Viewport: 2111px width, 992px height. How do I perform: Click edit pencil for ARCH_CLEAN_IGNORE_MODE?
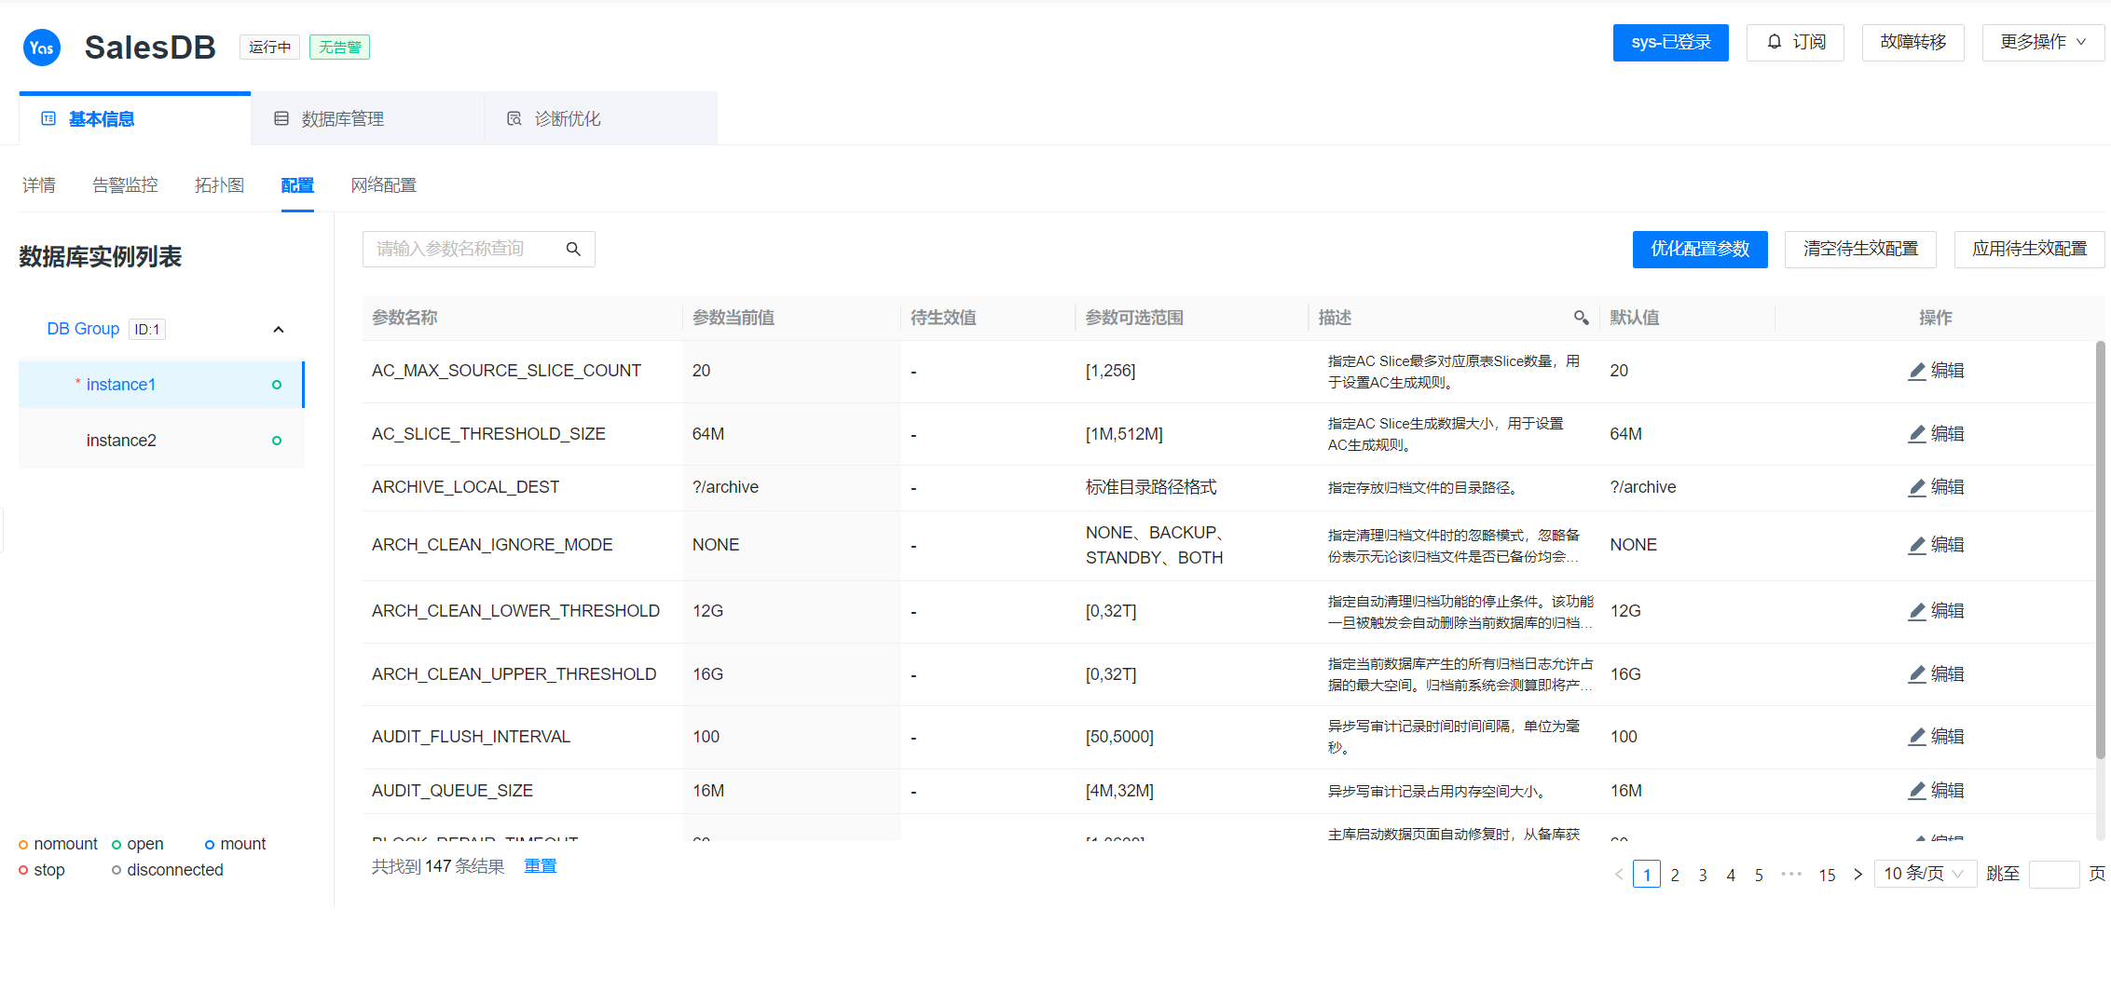[1917, 544]
